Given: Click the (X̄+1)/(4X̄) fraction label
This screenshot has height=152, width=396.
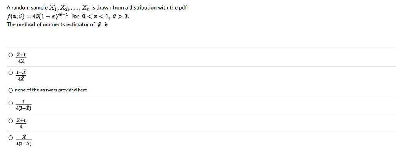Looking at the screenshot, I should 21,58.
